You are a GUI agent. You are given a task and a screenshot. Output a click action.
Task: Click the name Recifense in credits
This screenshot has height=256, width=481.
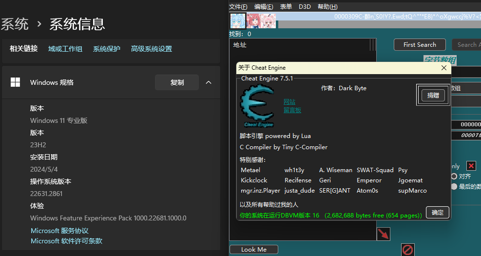coord(298,180)
